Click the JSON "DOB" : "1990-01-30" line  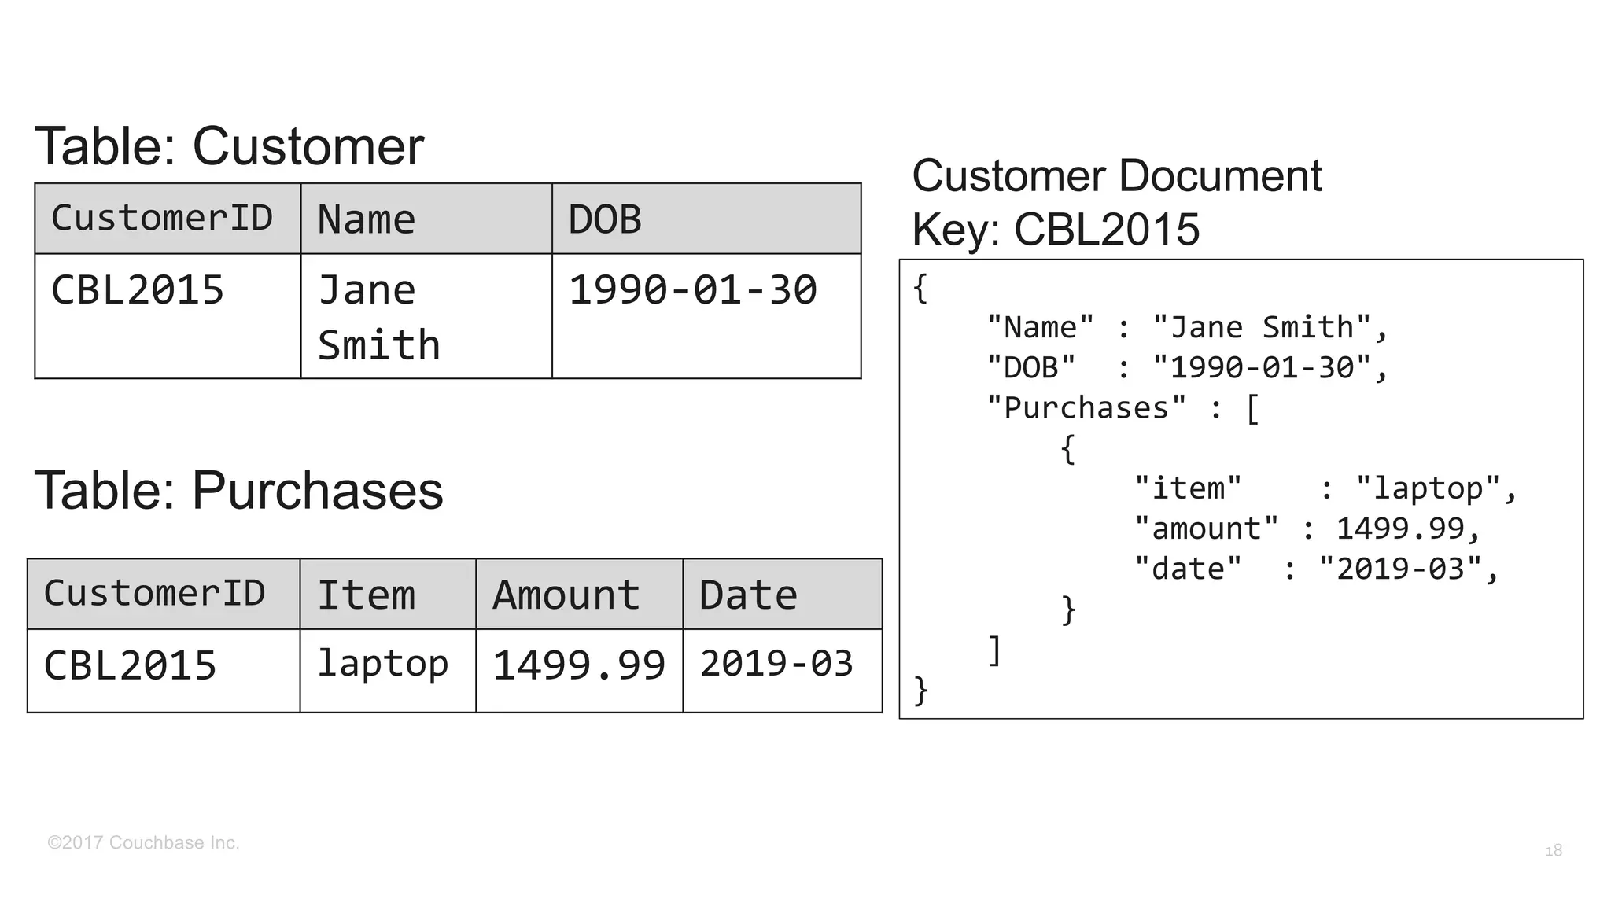click(x=1188, y=368)
